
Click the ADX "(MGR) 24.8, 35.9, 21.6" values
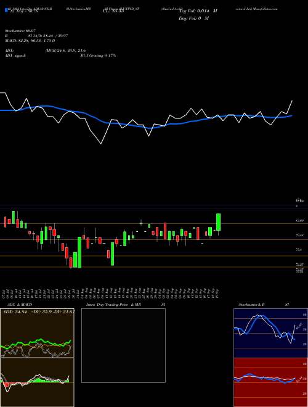pos(65,51)
